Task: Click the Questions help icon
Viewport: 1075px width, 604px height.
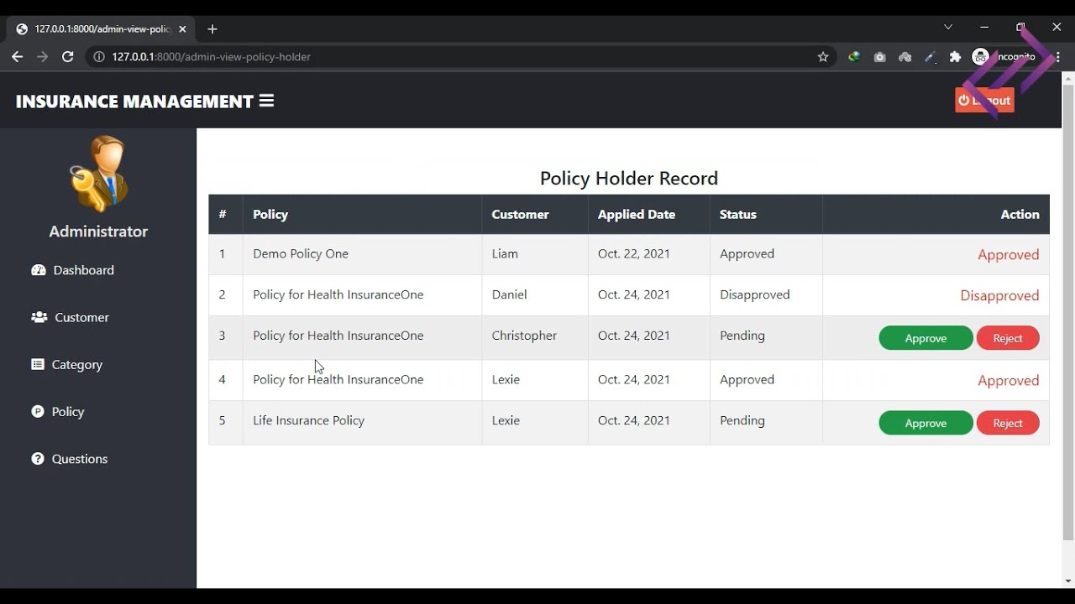Action: pos(38,459)
